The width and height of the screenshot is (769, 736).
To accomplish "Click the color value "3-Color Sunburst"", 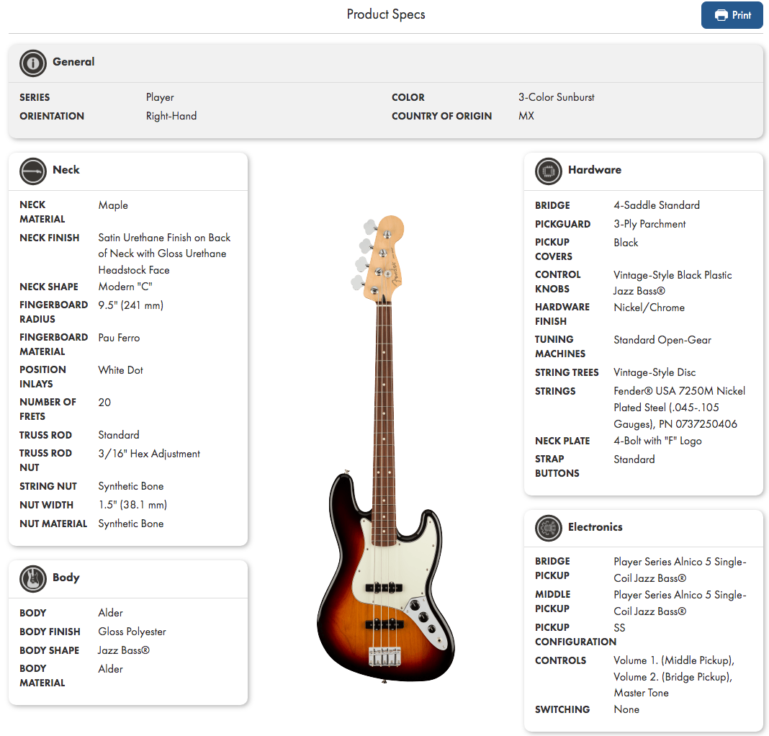I will (x=556, y=97).
